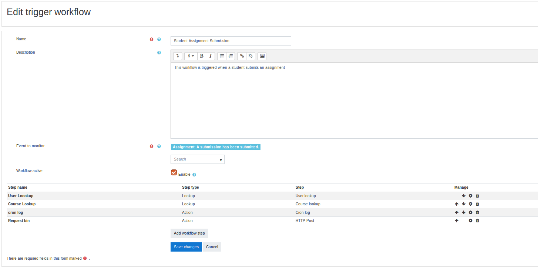Toggle italic formatting in Description editor

211,56
